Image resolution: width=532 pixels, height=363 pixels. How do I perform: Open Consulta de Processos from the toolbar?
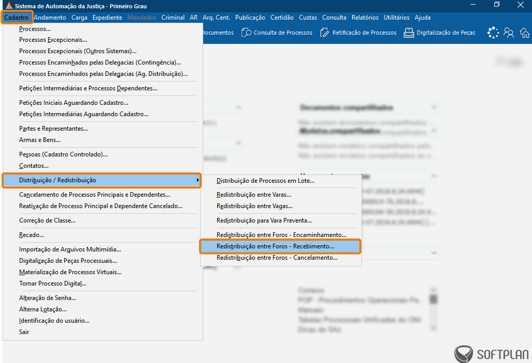[x=277, y=33]
